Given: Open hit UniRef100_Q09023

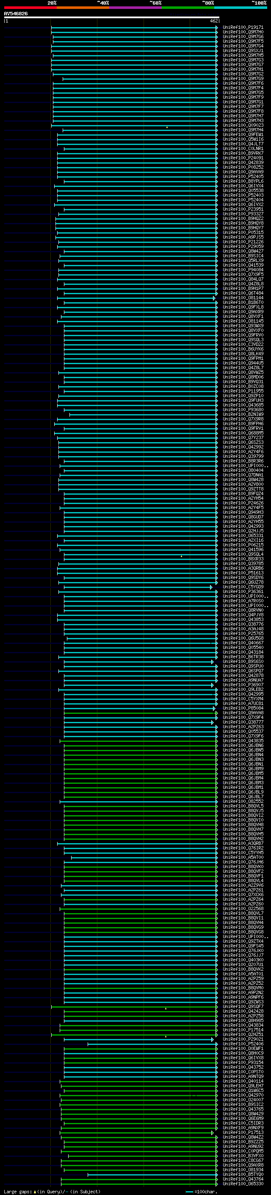Looking at the screenshot, I should tap(243, 125).
